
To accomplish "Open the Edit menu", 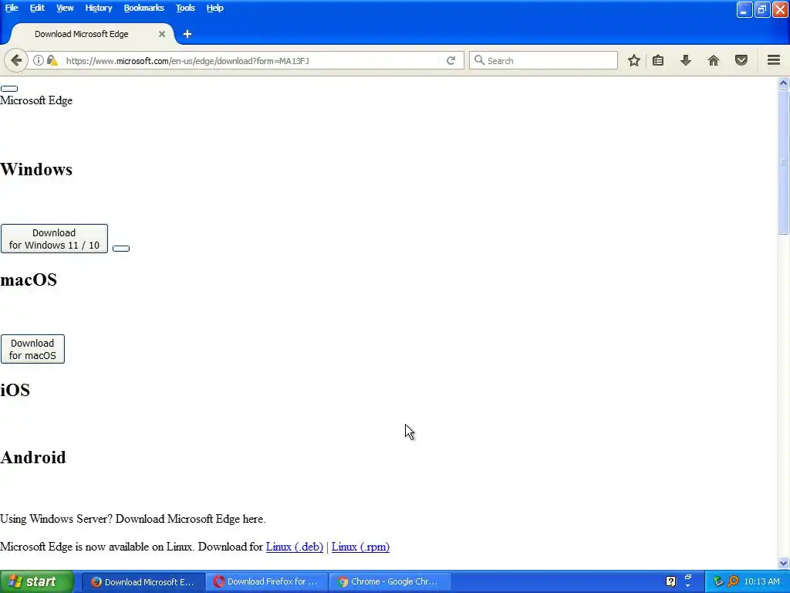I will click(x=37, y=8).
